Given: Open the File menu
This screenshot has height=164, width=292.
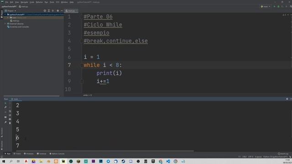Looking at the screenshot, I should point(7,2).
